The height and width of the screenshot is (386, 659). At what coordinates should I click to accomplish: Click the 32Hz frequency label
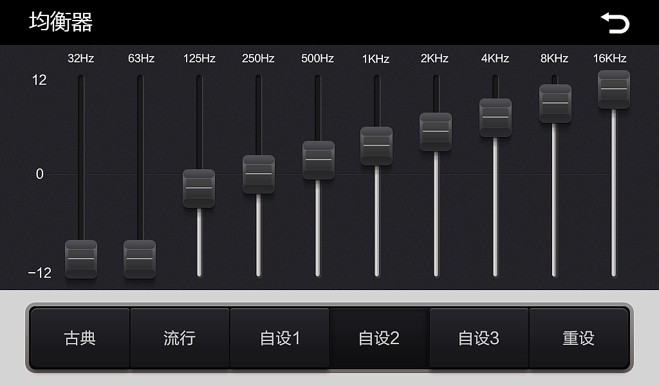pyautogui.click(x=80, y=59)
